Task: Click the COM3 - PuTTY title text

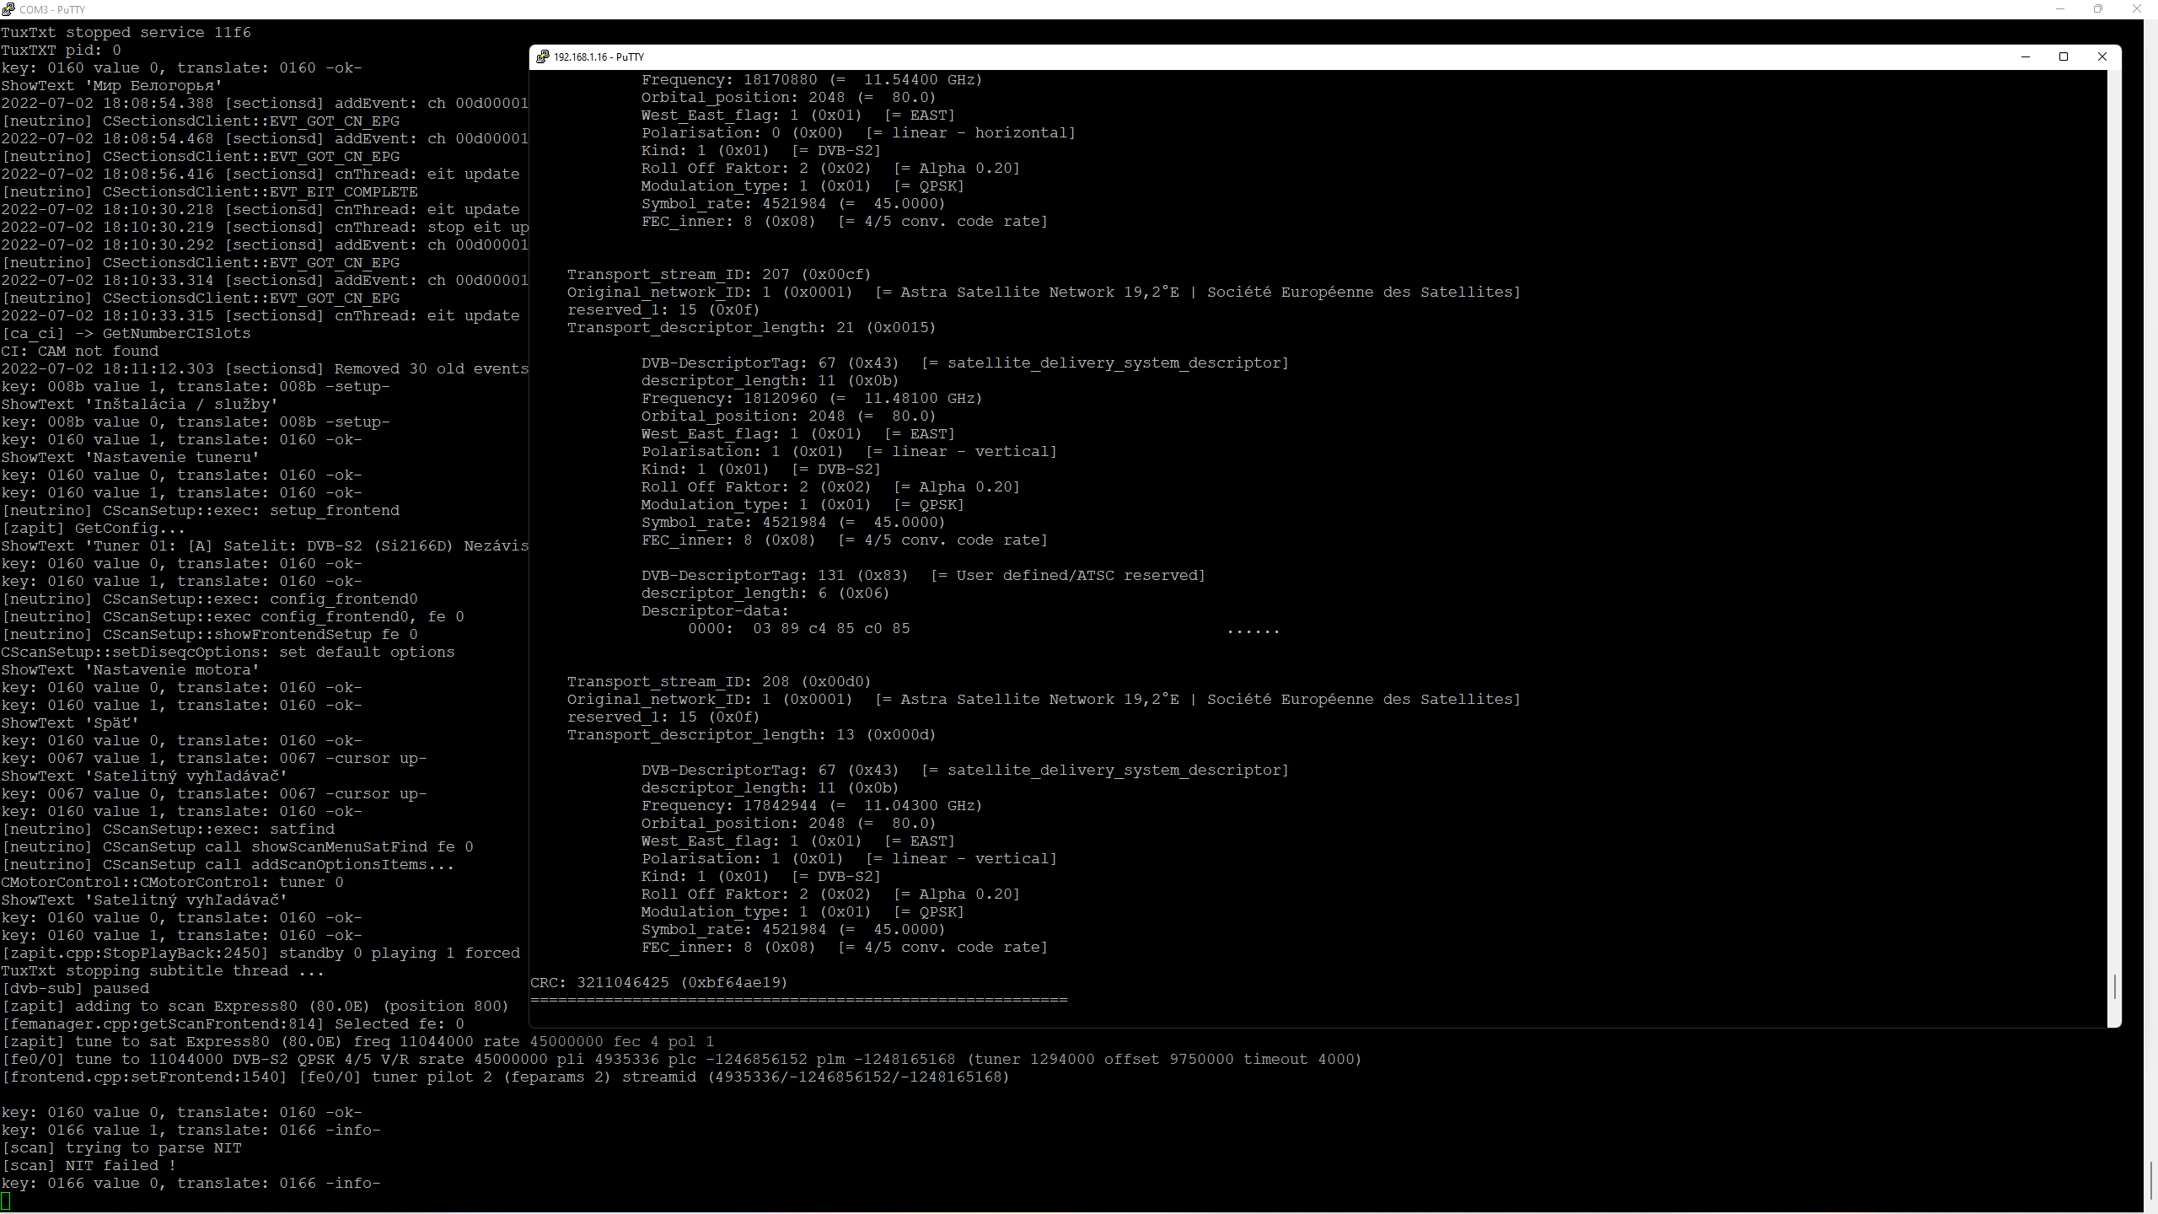Action: [x=52, y=9]
